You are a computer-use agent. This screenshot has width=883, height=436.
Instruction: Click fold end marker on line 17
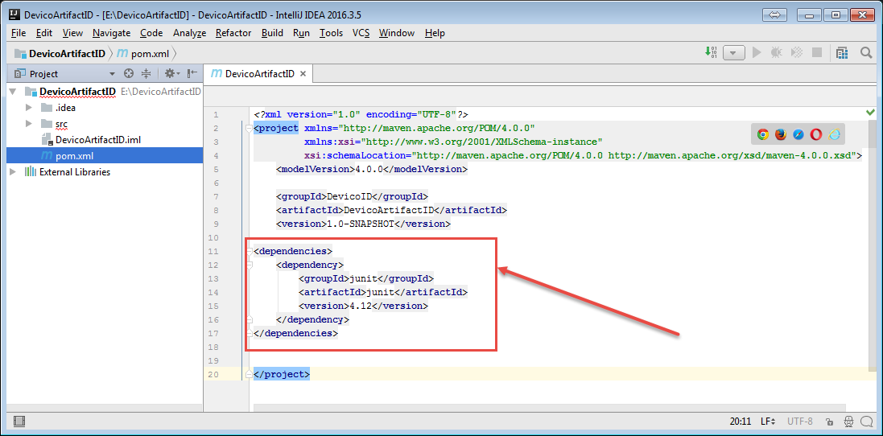pos(250,333)
